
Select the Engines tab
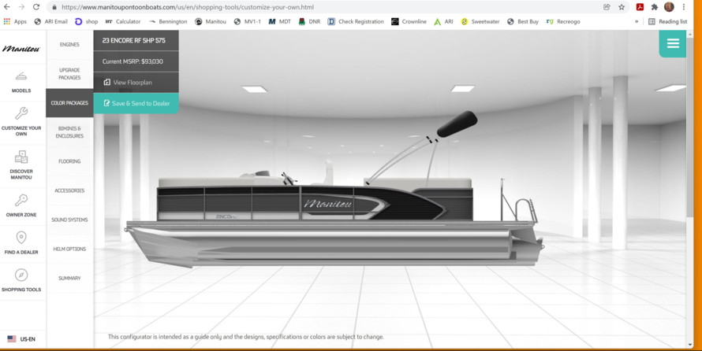[69, 45]
